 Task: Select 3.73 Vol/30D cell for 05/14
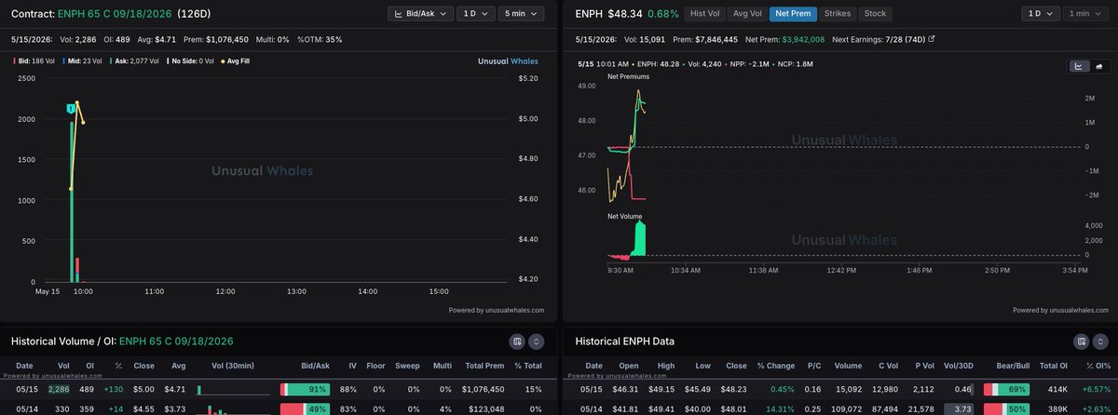point(960,408)
